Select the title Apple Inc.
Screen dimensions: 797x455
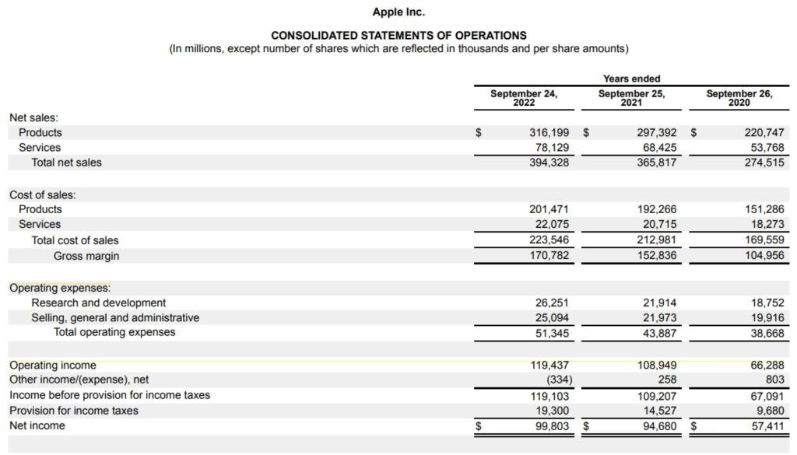click(398, 11)
